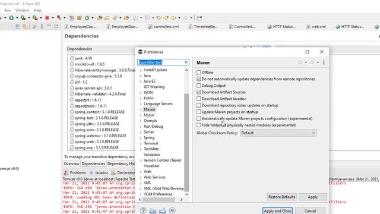
Task: Click the Open Perspective icon at toolbar end
Action: click(199, 18)
